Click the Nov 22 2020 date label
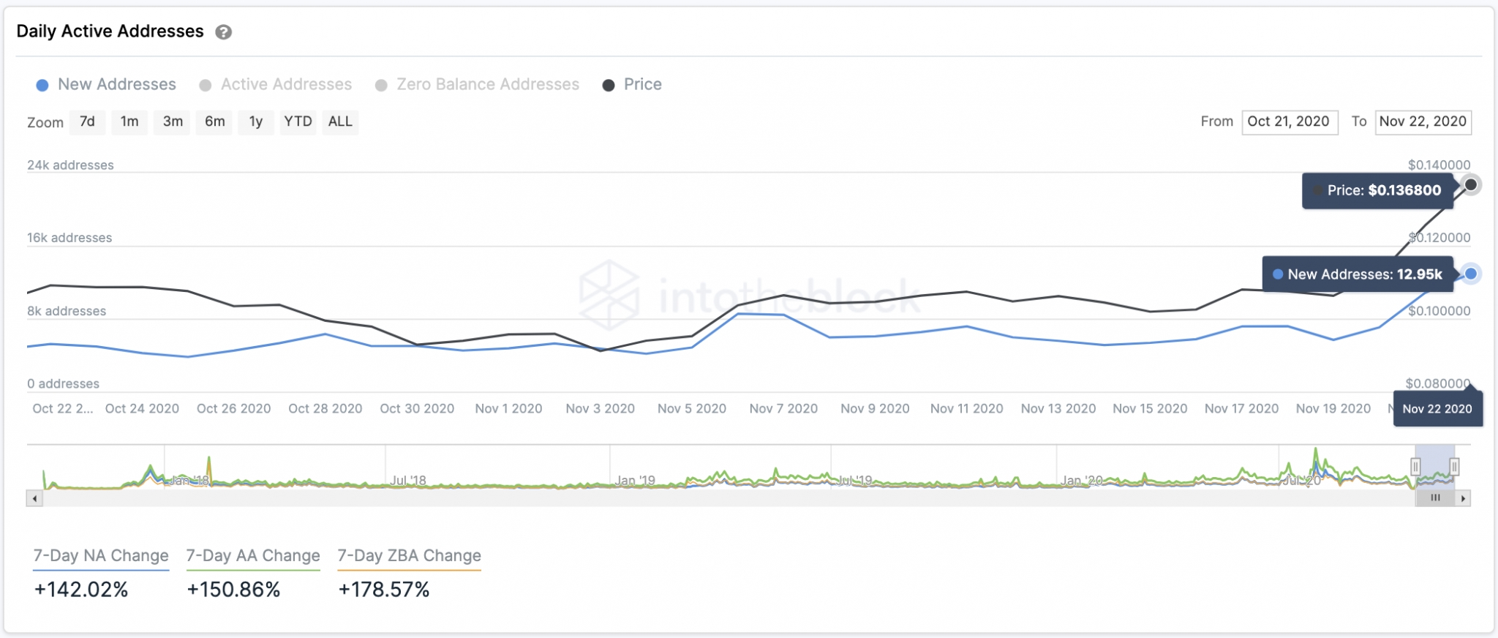1498x638 pixels. pyautogui.click(x=1437, y=409)
